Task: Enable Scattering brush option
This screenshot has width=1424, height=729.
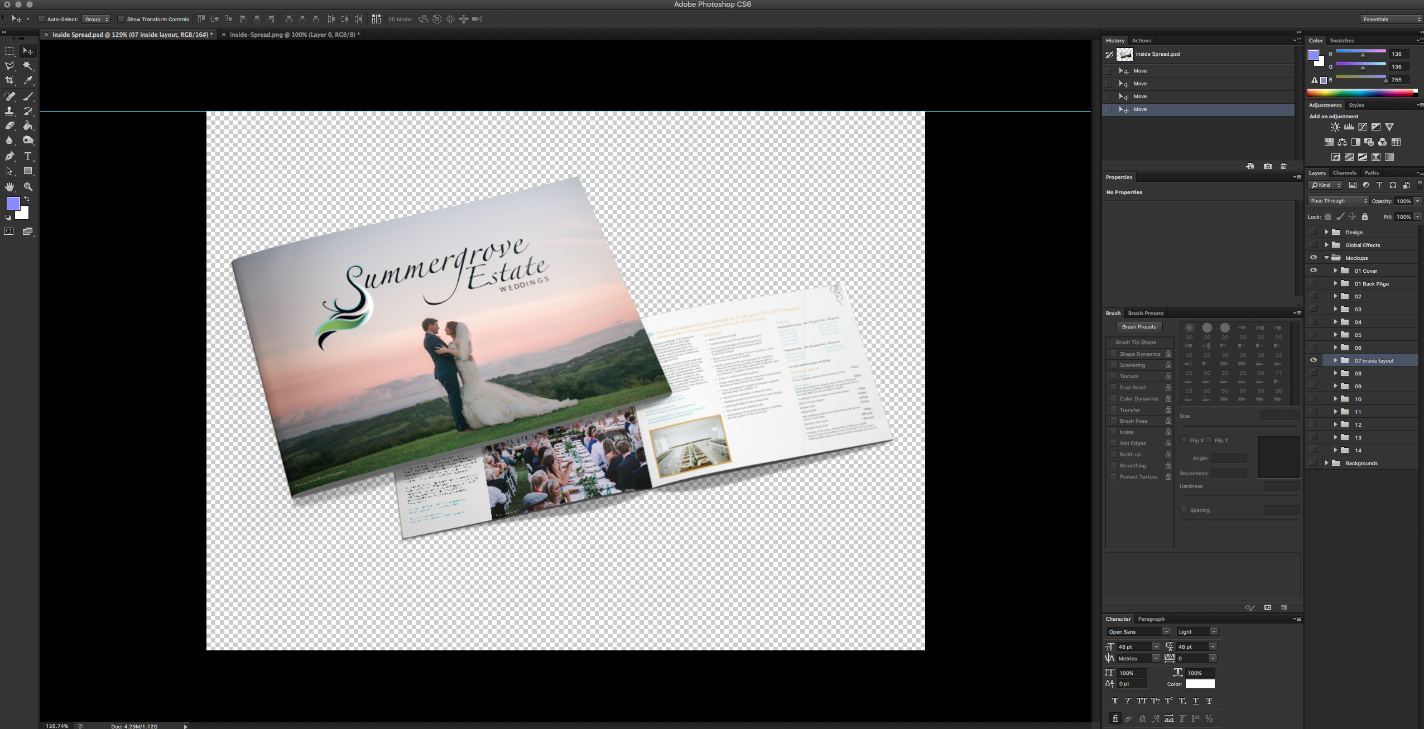Action: click(1114, 365)
